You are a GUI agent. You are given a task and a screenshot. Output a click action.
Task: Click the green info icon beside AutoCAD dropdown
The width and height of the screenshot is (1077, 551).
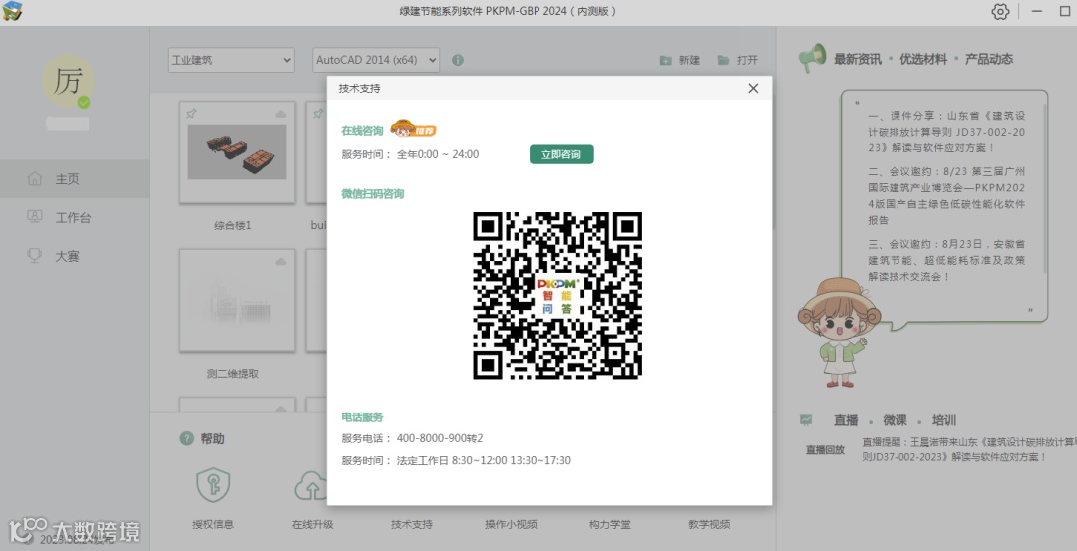point(458,60)
